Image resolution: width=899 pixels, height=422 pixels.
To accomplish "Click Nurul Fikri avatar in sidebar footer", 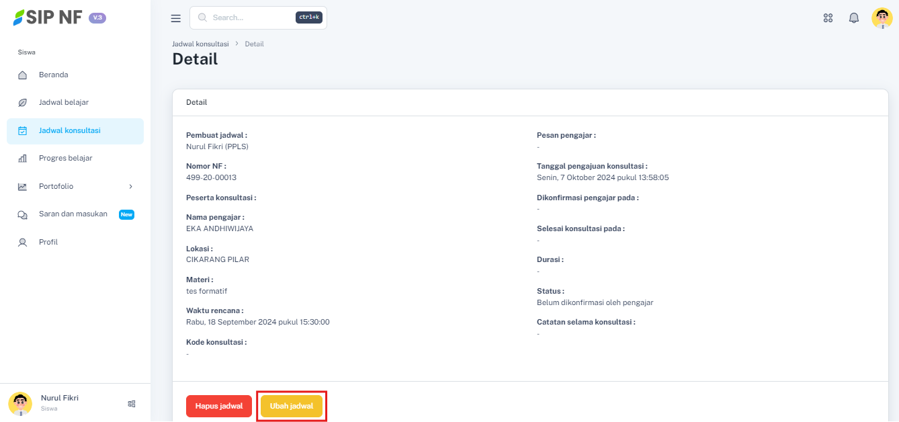I will [x=20, y=403].
